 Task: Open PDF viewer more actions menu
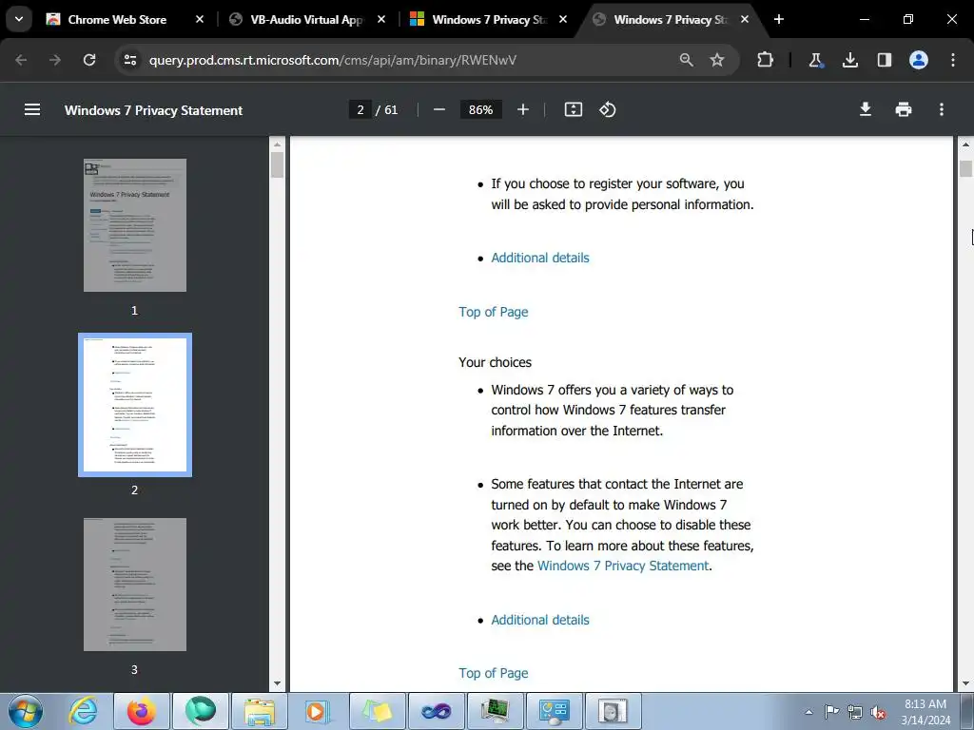(x=942, y=110)
